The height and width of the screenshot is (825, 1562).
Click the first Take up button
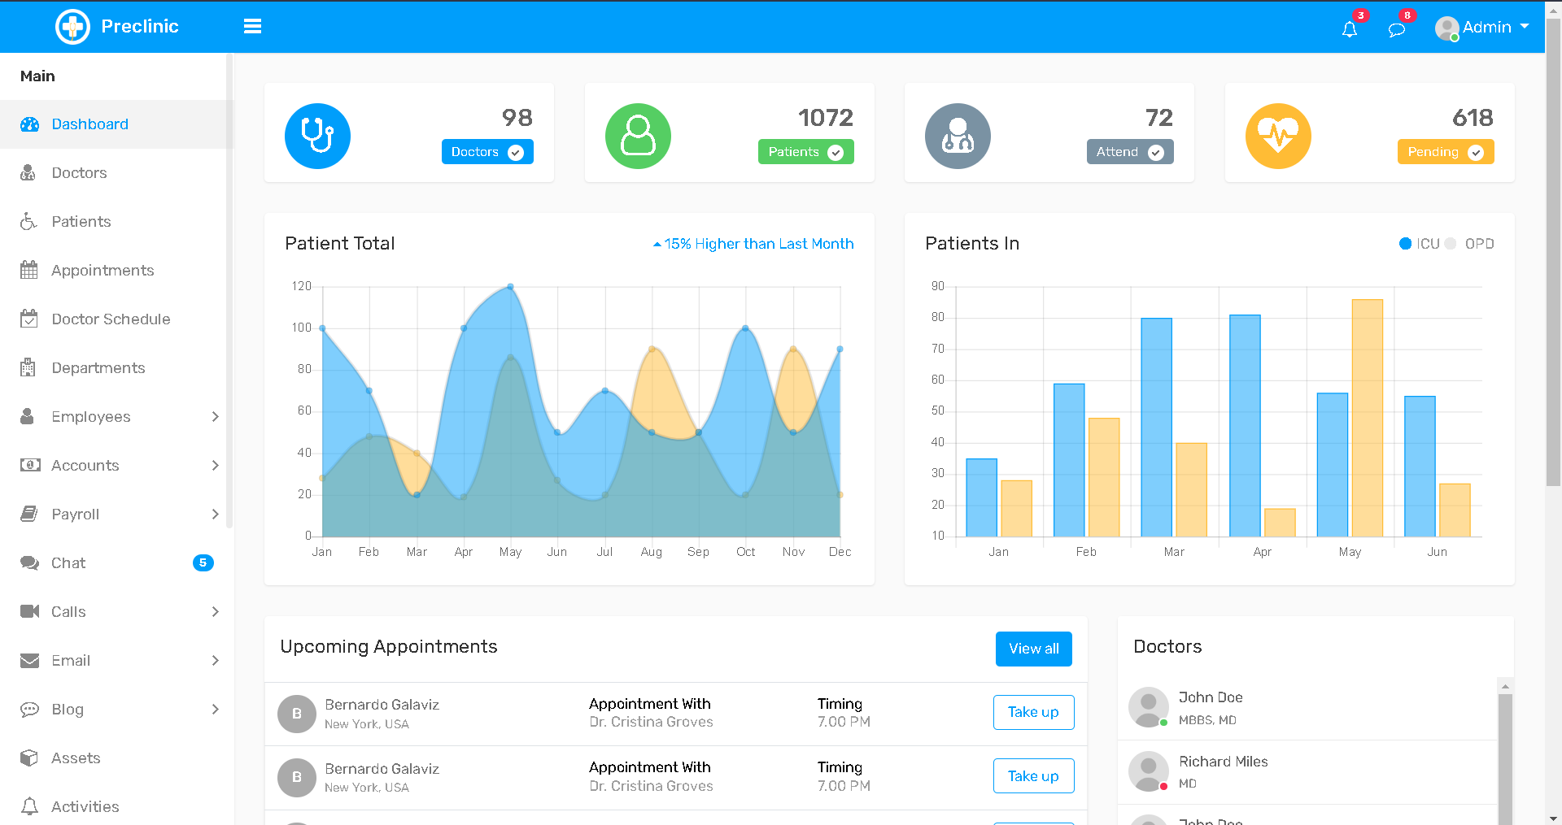pyautogui.click(x=1033, y=712)
